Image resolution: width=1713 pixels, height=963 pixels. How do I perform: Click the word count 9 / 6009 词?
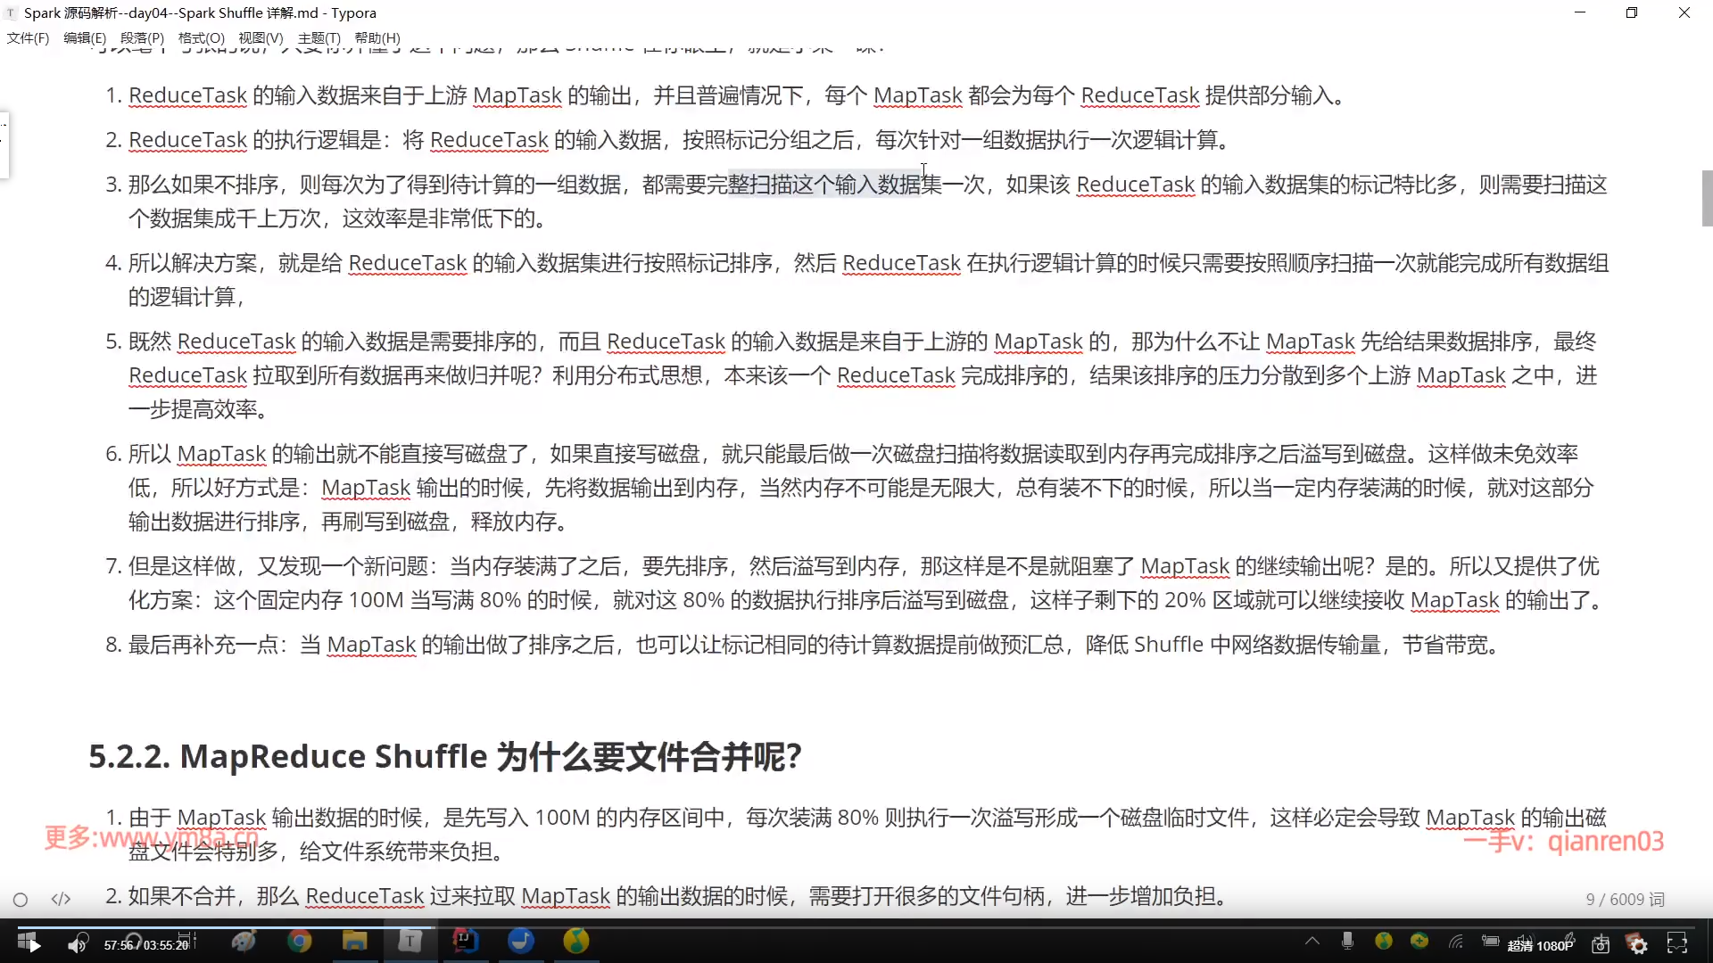pyautogui.click(x=1625, y=899)
